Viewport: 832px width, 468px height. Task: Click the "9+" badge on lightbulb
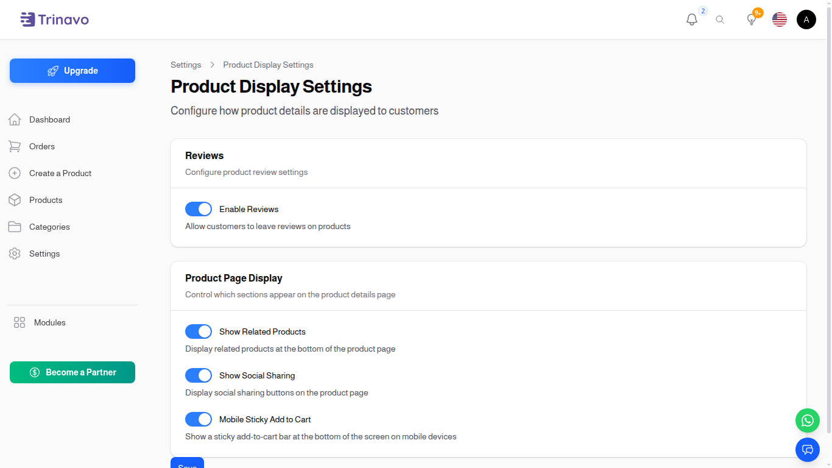758,13
